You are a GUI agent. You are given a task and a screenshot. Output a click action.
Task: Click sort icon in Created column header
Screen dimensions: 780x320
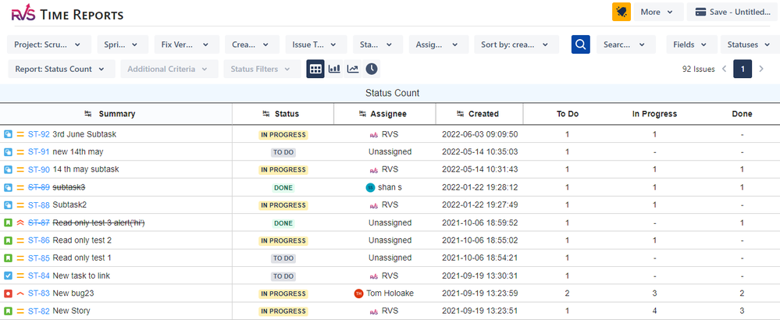460,114
